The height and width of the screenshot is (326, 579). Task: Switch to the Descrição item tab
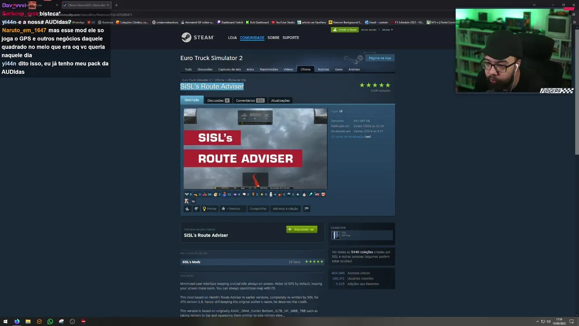click(x=192, y=100)
